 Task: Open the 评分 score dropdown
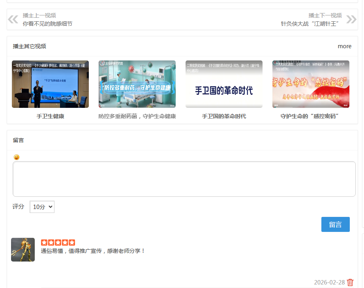[42, 207]
